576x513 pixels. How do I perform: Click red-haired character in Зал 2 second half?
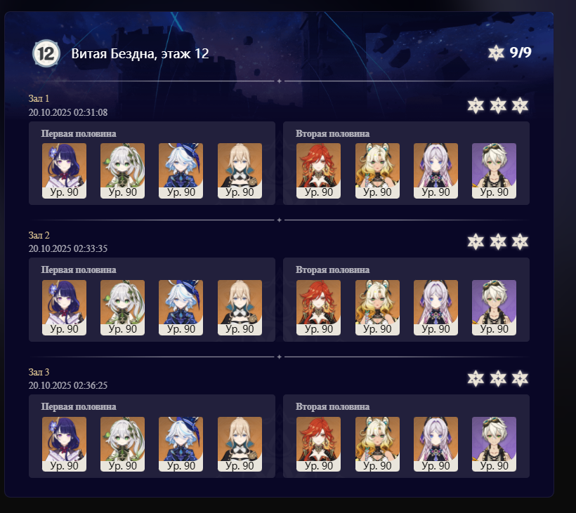click(318, 307)
